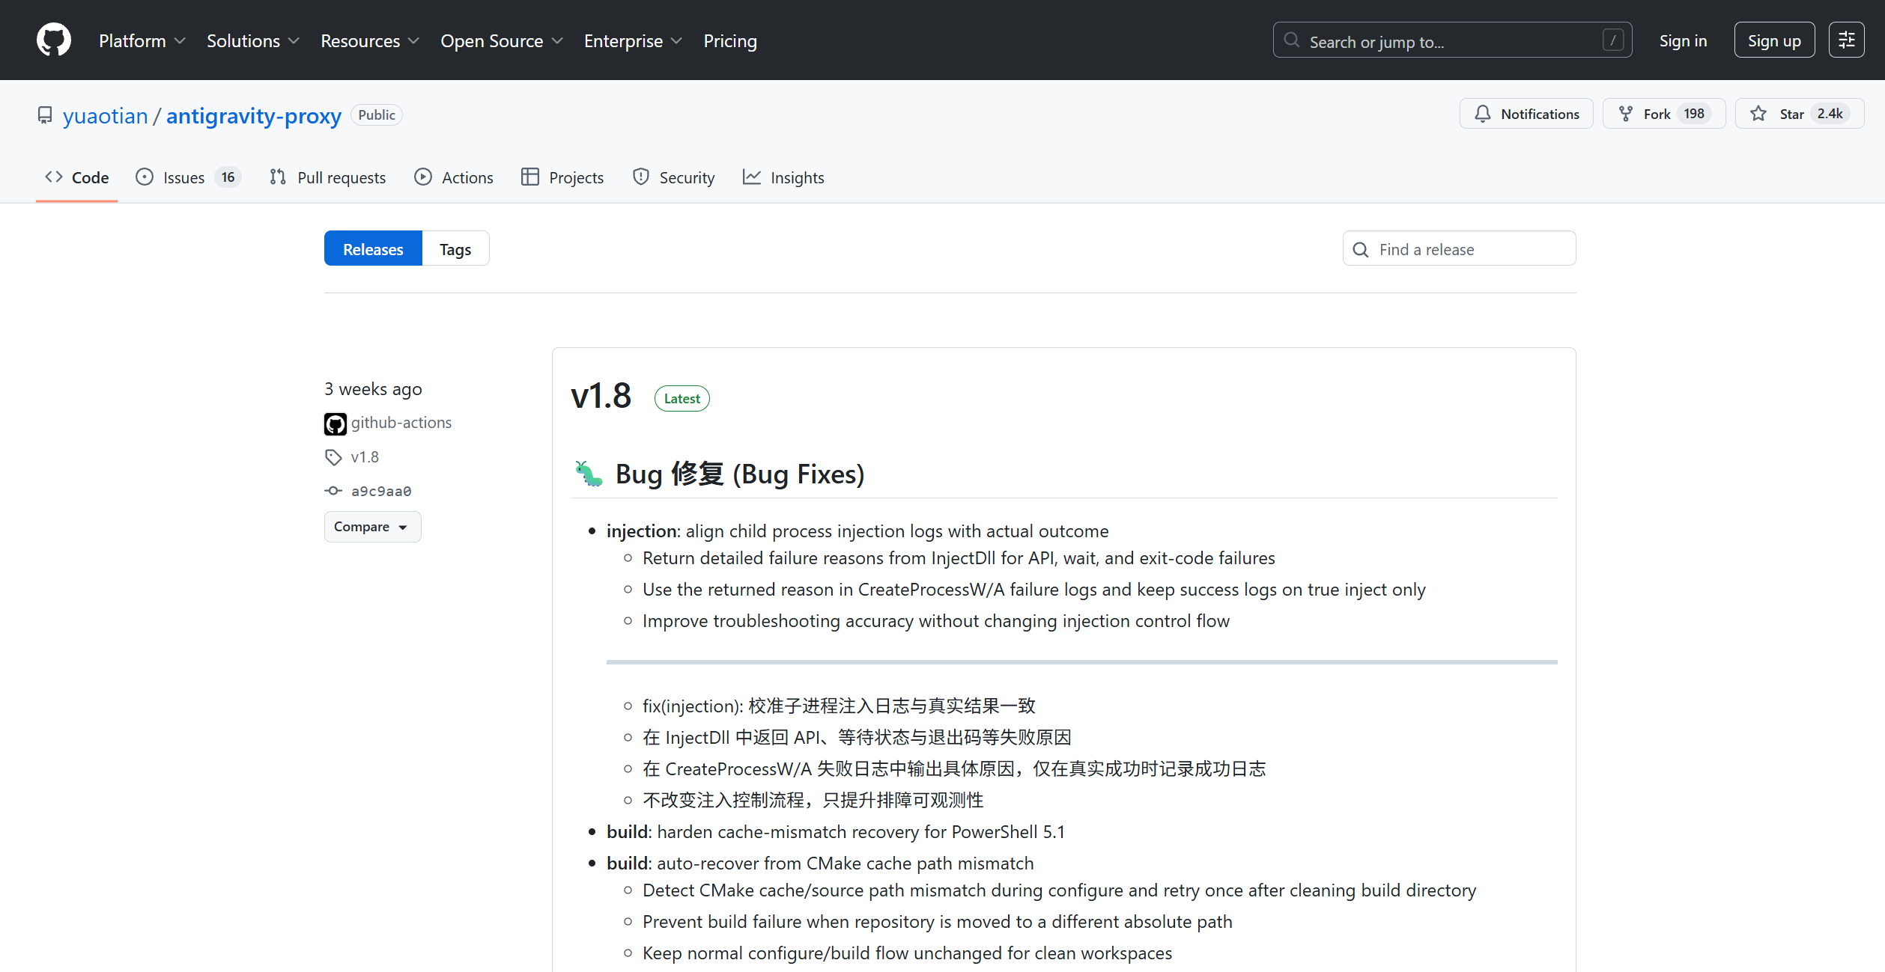
Task: Open the yuaotian owner profile link
Action: click(x=106, y=116)
